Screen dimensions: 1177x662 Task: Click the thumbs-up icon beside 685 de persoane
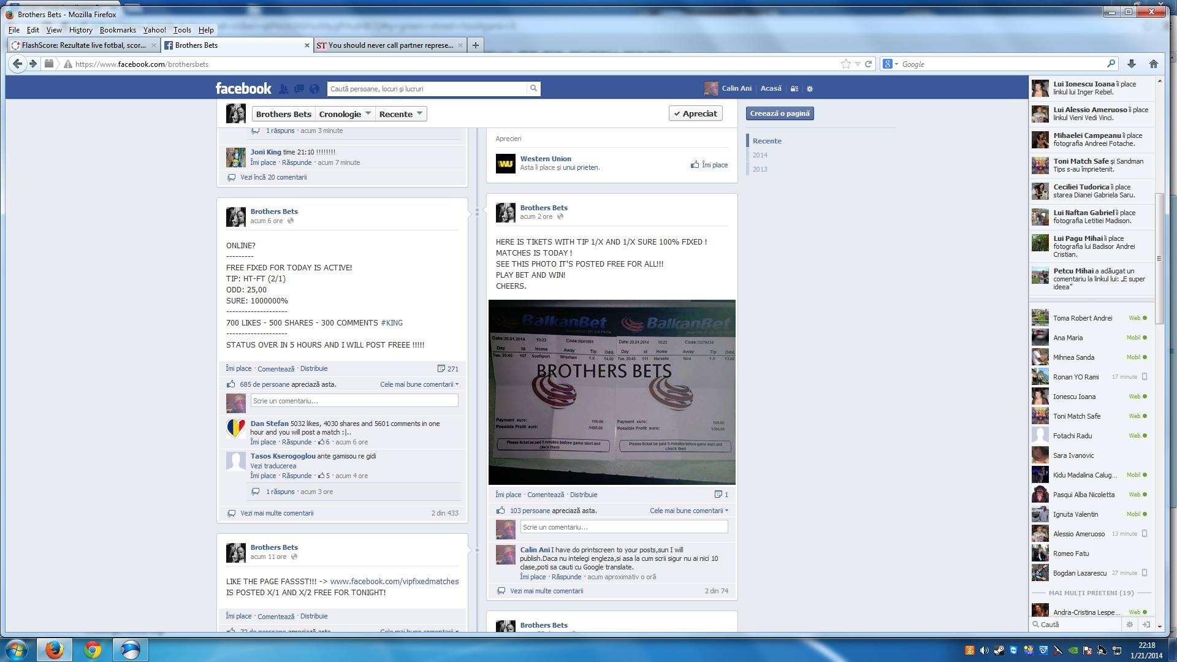coord(231,384)
